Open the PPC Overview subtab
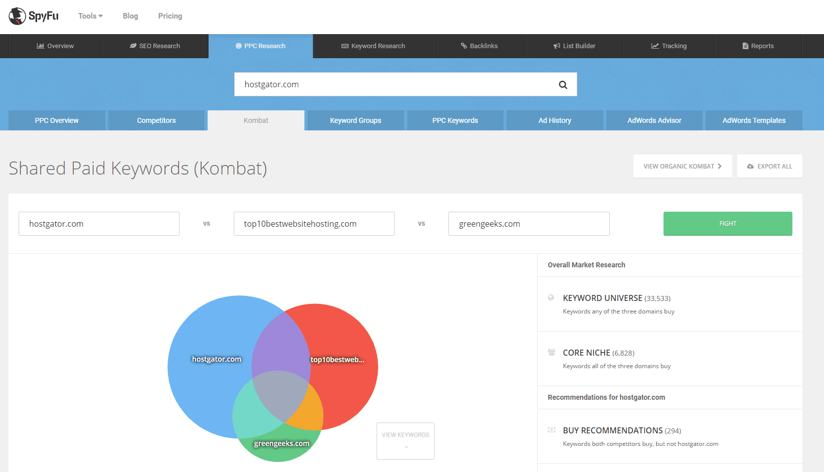The width and height of the screenshot is (824, 472). [x=57, y=120]
